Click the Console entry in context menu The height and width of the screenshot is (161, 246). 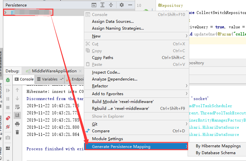click(136, 15)
